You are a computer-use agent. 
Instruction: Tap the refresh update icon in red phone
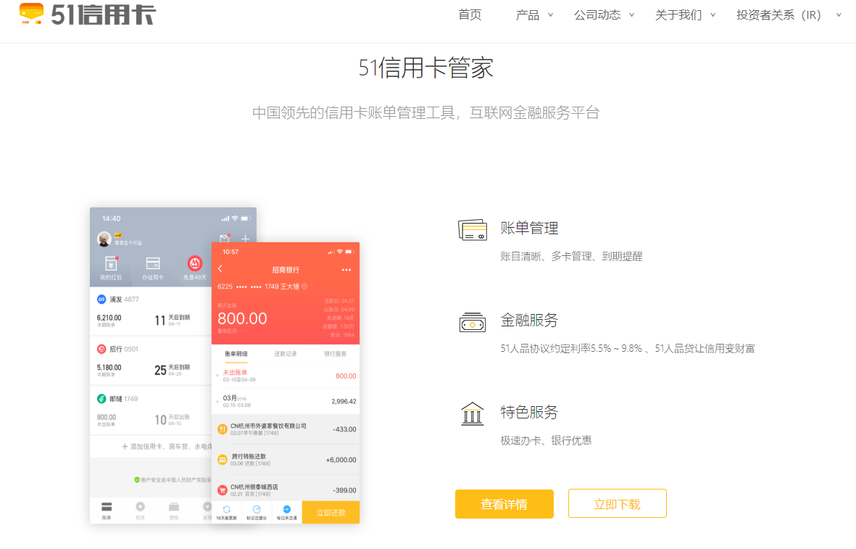point(227,509)
